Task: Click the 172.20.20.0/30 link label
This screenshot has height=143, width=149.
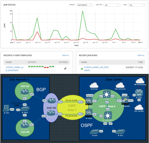Action: tap(71, 116)
